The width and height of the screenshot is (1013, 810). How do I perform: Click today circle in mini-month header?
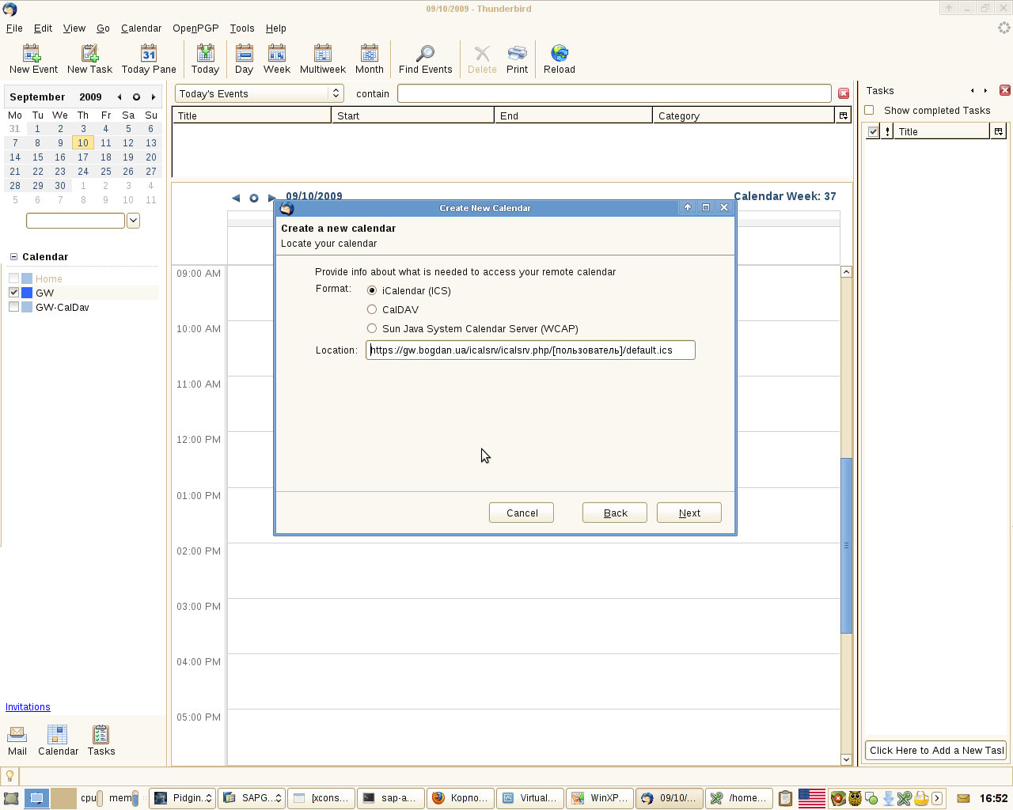[136, 97]
